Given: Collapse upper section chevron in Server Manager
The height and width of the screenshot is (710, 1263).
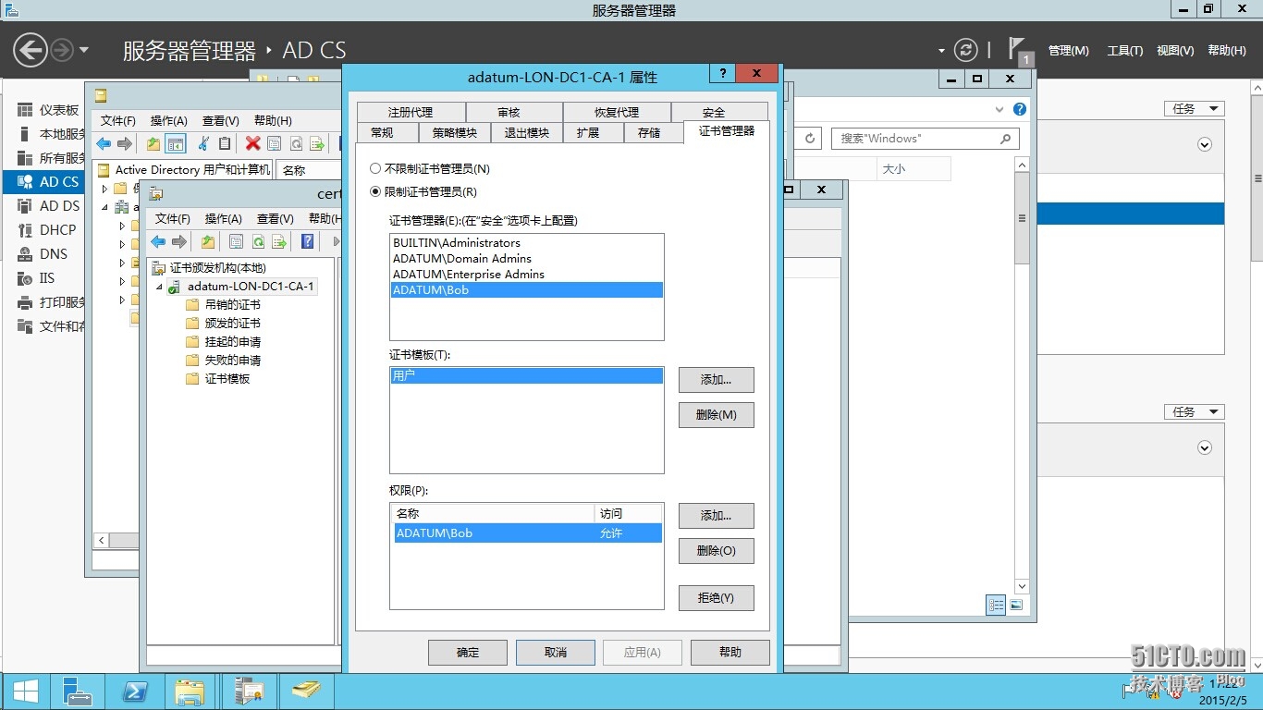Looking at the screenshot, I should coord(1204,144).
